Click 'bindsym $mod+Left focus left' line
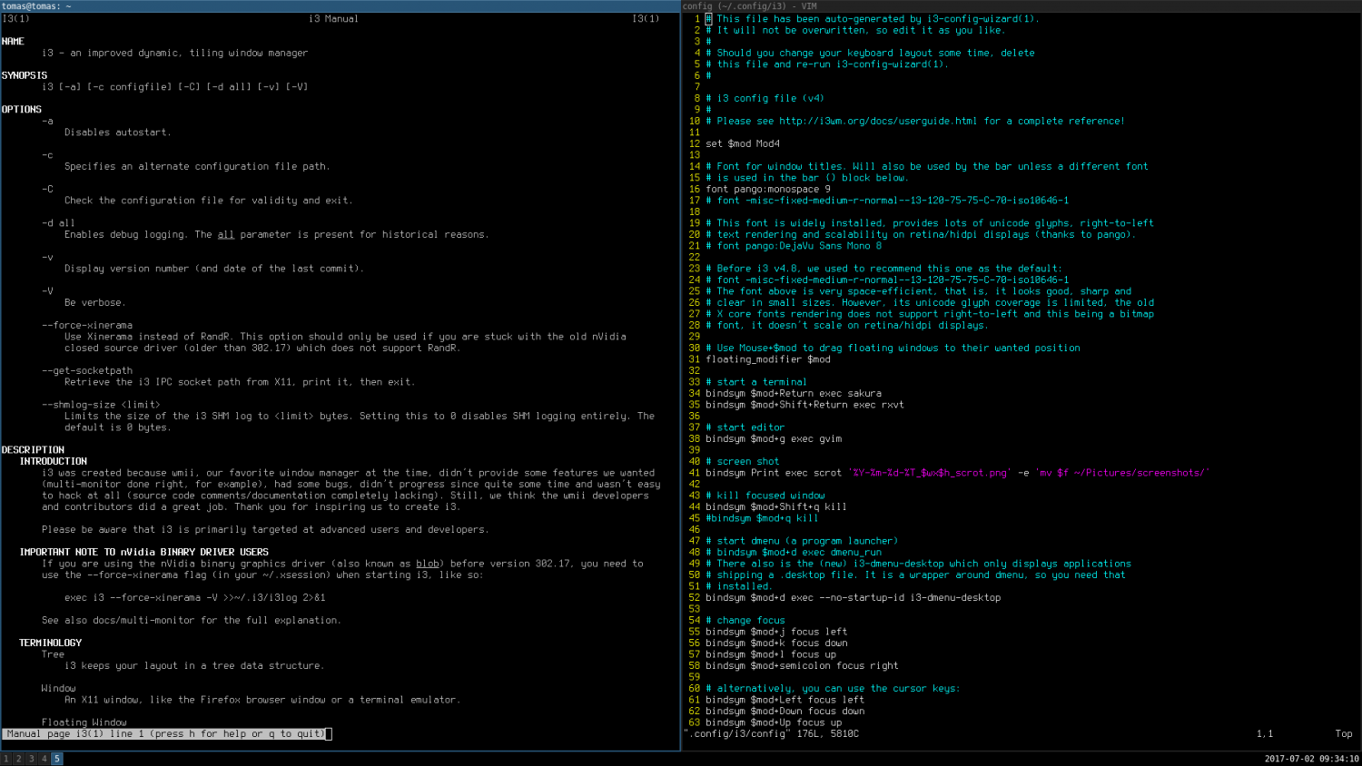 click(x=785, y=700)
